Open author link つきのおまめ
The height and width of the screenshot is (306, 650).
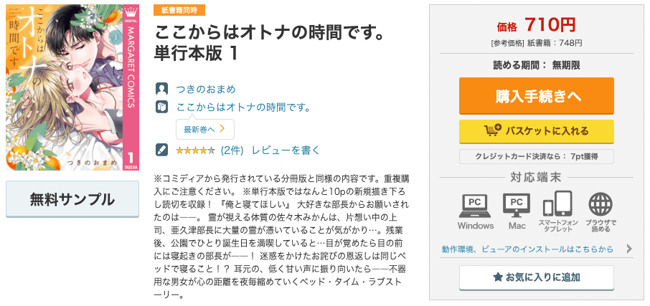[206, 89]
